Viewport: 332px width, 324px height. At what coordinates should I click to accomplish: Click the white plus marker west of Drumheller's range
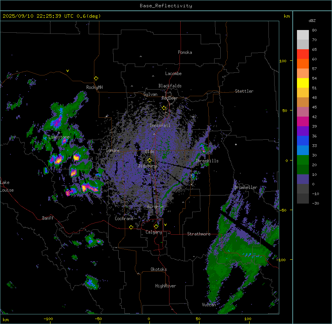click(x=236, y=144)
